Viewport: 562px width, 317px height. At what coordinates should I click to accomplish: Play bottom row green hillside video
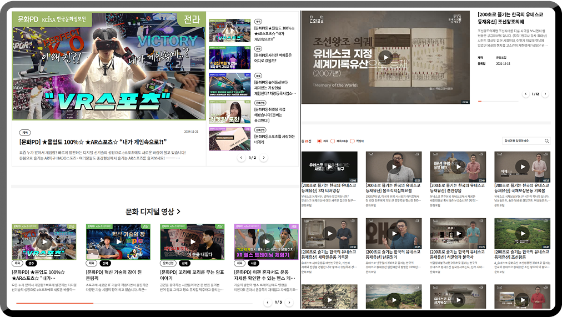coord(394,300)
